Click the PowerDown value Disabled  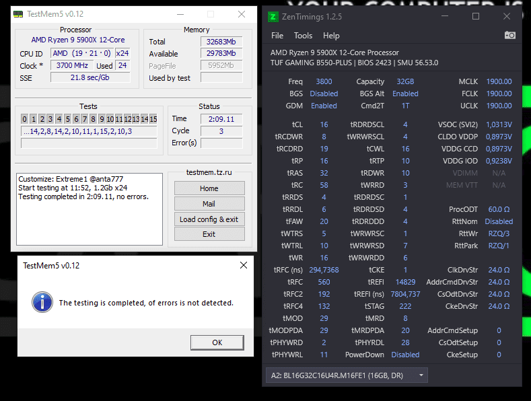(x=405, y=355)
